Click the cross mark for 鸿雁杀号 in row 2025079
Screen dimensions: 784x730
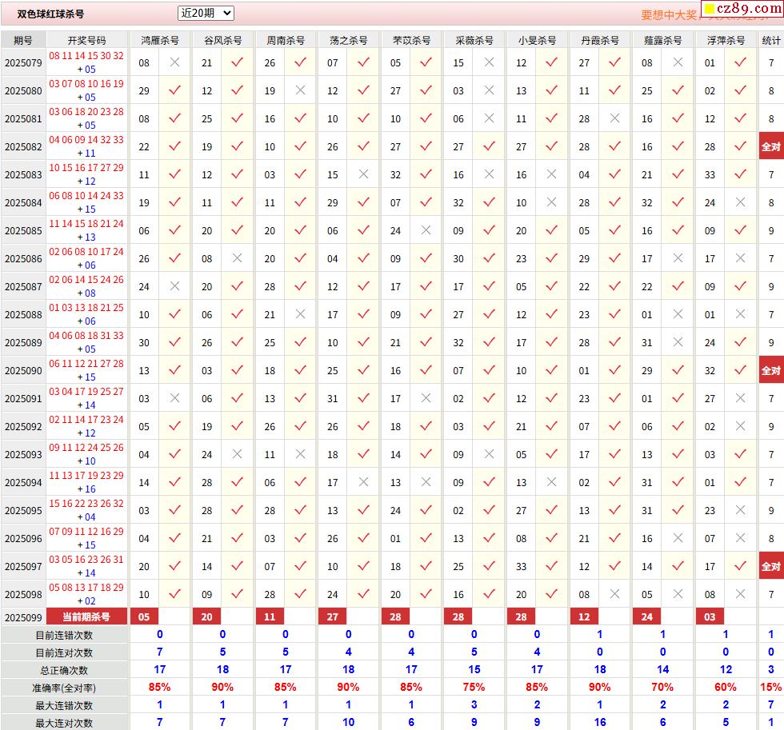click(x=174, y=62)
